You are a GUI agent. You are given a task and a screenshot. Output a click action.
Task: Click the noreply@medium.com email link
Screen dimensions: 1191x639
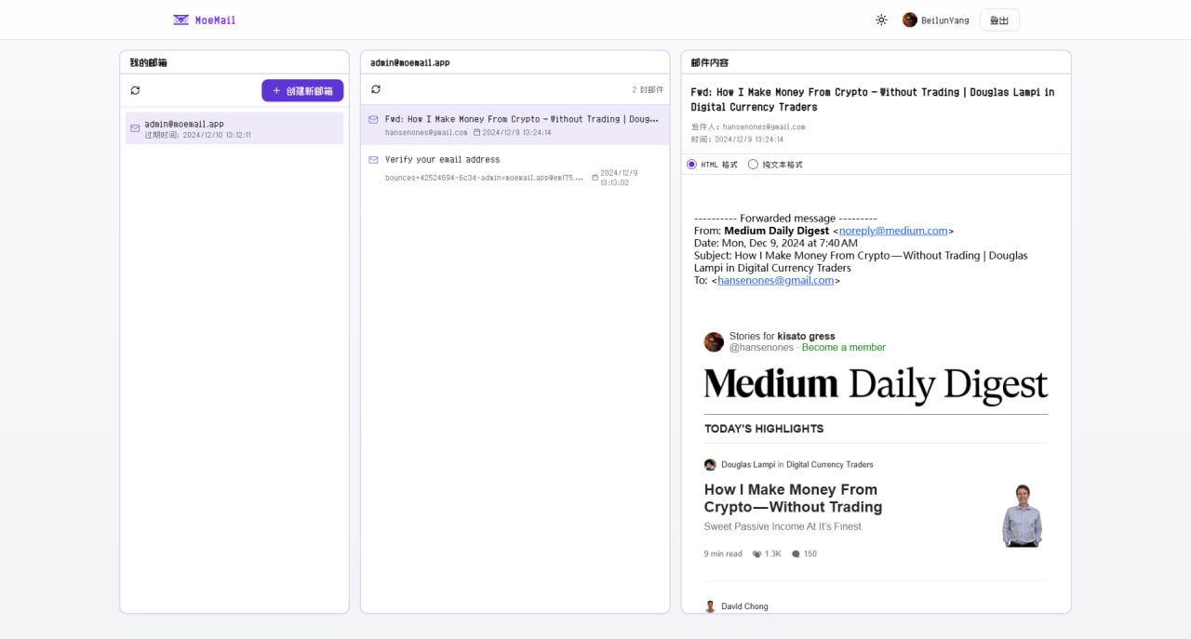click(x=893, y=231)
